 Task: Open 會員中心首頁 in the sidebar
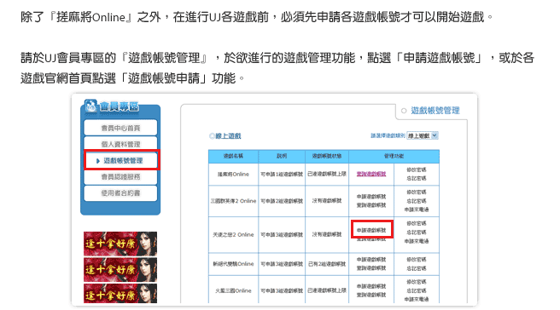[120, 128]
